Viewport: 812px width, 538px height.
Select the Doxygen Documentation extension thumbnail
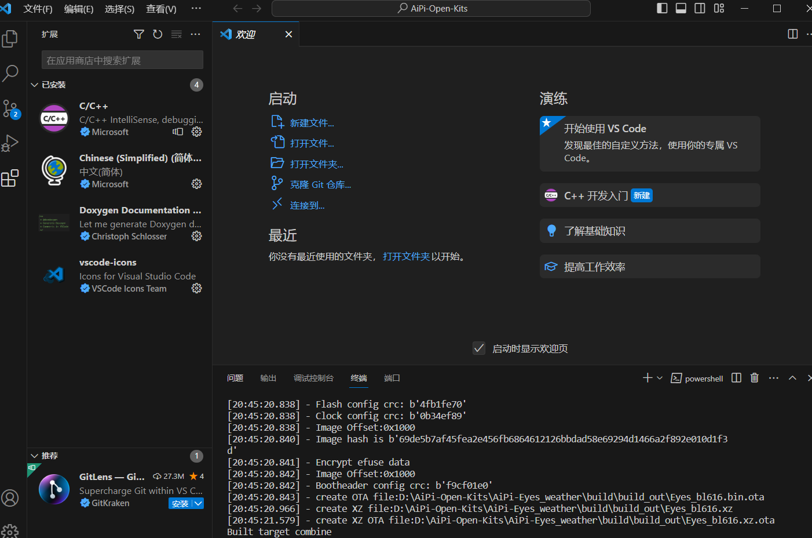[x=54, y=223]
